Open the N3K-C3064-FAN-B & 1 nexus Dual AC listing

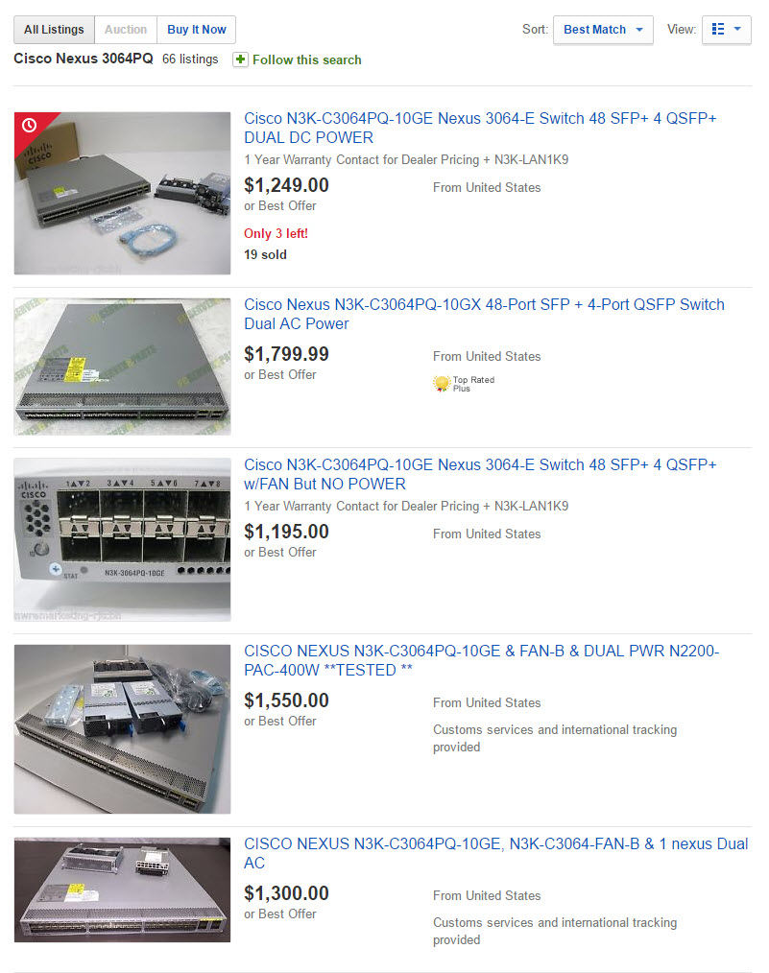[495, 853]
